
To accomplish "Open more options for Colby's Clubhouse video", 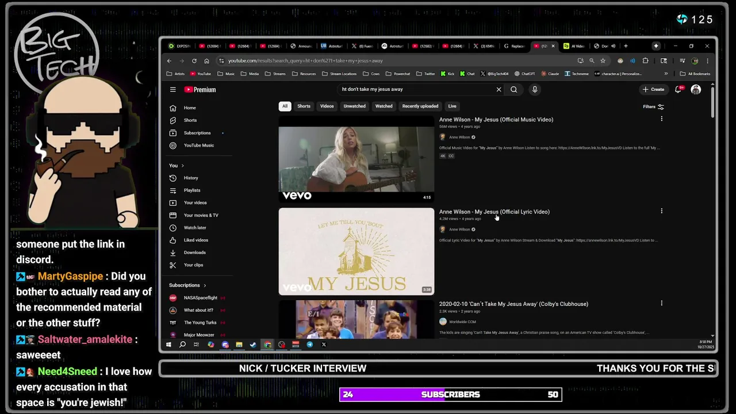I will coord(661,303).
